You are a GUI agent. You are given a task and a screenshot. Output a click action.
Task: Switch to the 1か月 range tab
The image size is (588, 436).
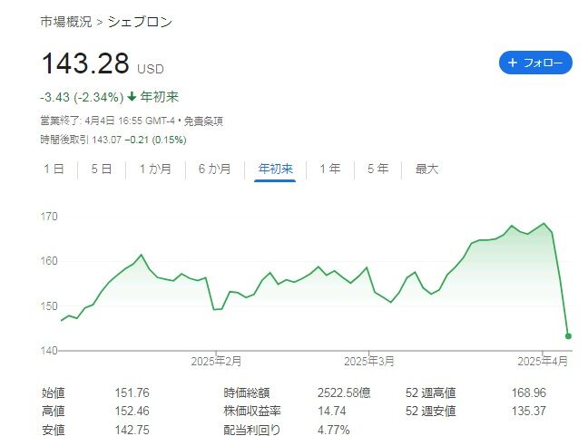[155, 169]
